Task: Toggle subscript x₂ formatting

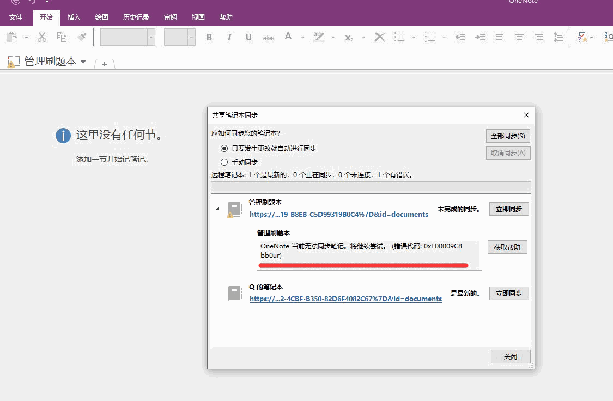Action: pos(349,38)
